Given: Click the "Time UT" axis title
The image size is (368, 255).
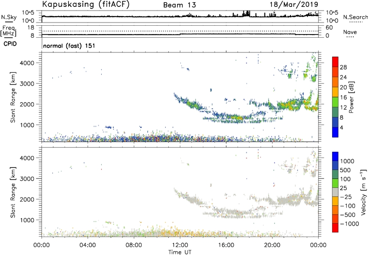Looking at the screenshot, I should [x=180, y=252].
